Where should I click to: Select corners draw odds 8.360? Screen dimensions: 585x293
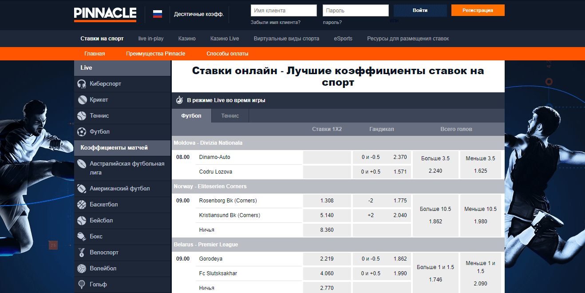point(327,230)
